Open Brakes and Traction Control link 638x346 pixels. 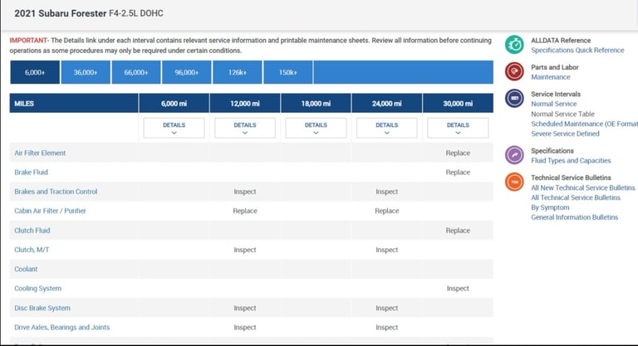[56, 192]
